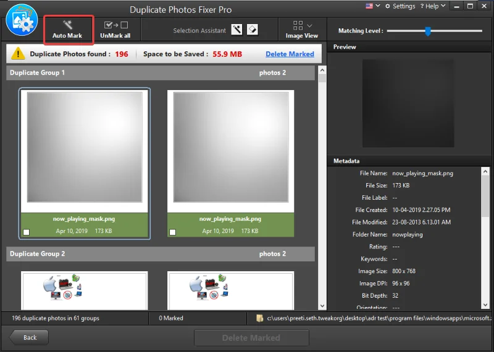Click the file path in status bar

coord(379,318)
